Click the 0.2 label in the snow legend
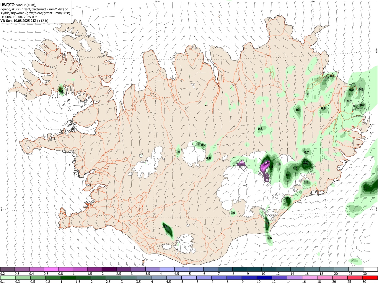This screenshot has width=378, height=284. [x=2, y=274]
